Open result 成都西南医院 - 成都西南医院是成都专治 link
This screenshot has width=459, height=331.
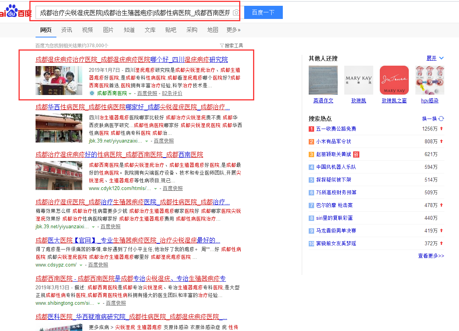click(x=131, y=278)
